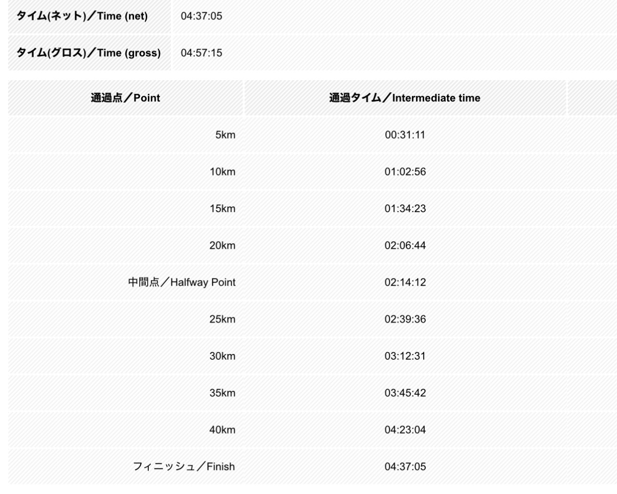Select the Halfway Point label
617x494 pixels.
coord(182,283)
